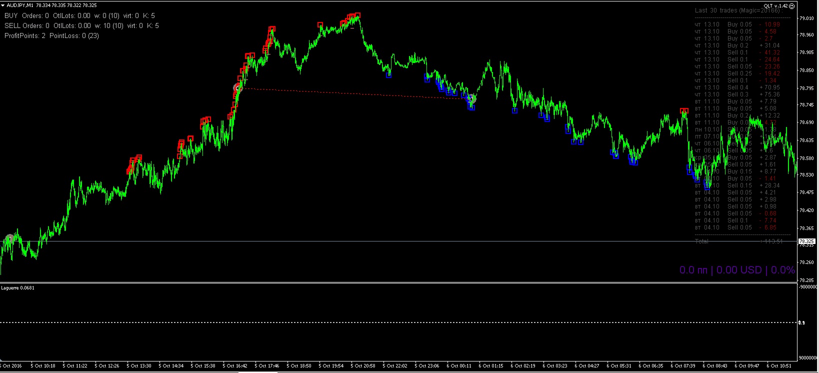Select the red dotted trade line across the chart
The height and width of the screenshot is (373, 819).
(x=355, y=93)
